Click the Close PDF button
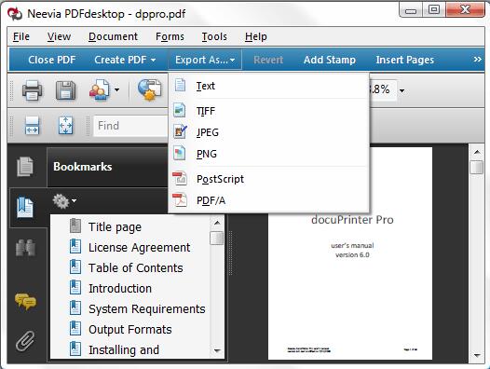Viewport: 490px width, 369px height. pyautogui.click(x=52, y=60)
